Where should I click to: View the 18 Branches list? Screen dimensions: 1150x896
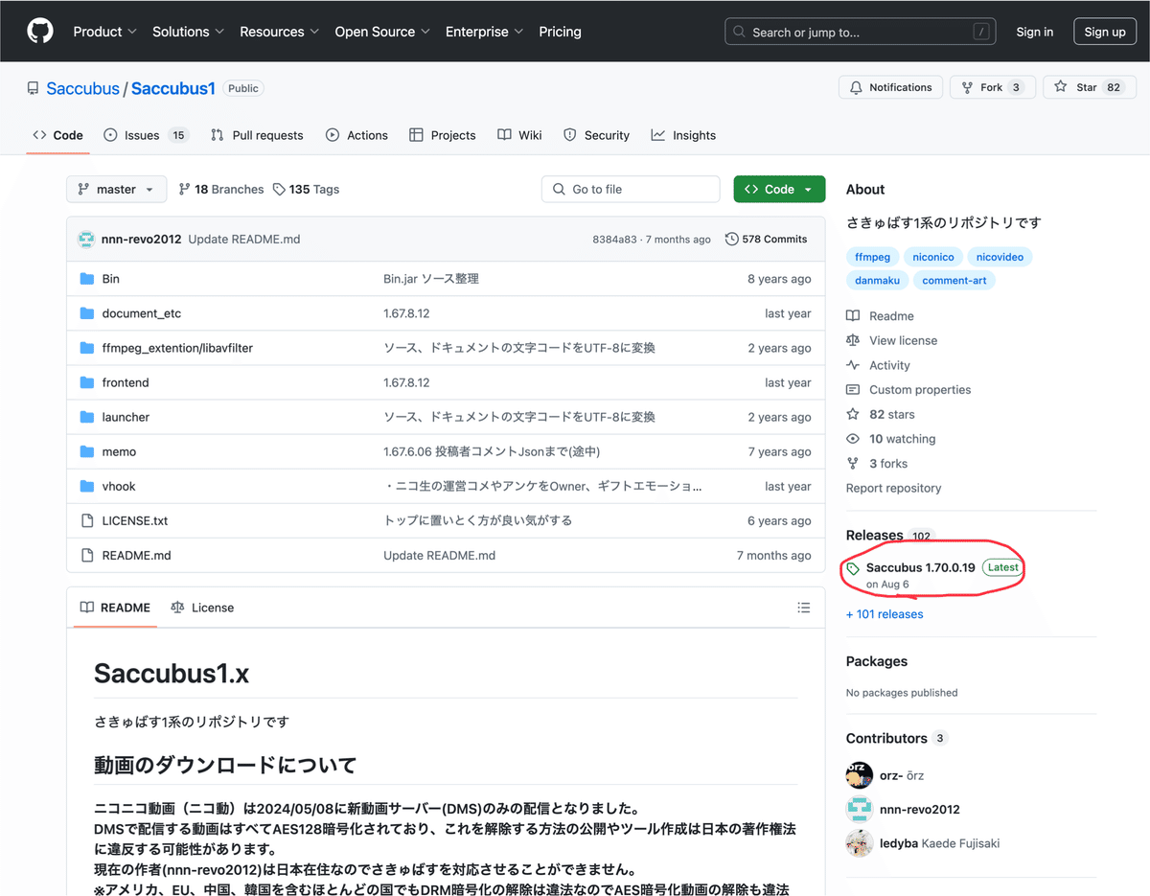point(220,190)
